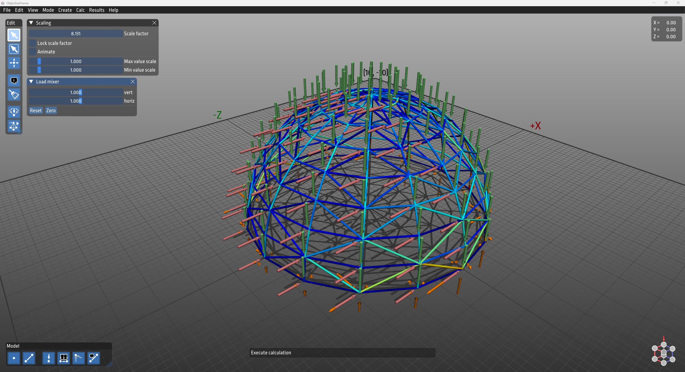Collapse the Scaling panel triangle
The width and height of the screenshot is (685, 372).
click(31, 23)
